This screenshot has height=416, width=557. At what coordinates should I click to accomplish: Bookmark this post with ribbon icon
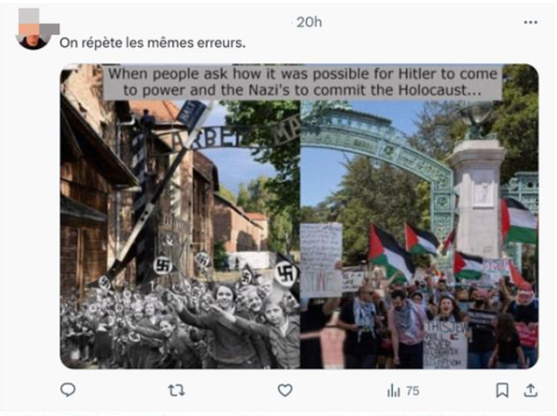[502, 390]
